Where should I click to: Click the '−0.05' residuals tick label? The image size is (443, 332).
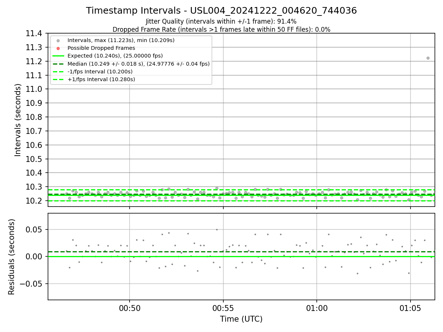(x=31, y=284)
